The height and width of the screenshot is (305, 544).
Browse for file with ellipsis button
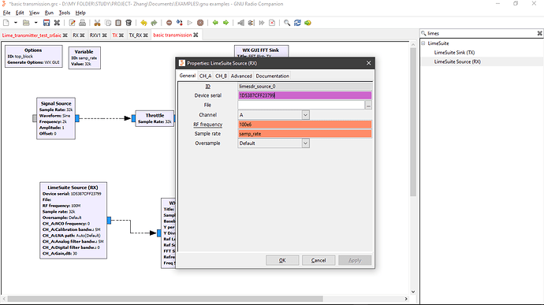(x=368, y=105)
